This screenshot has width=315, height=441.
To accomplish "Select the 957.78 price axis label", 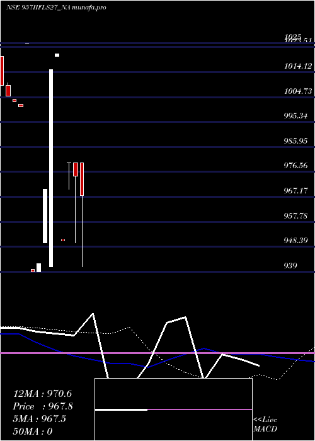I will (x=295, y=215).
